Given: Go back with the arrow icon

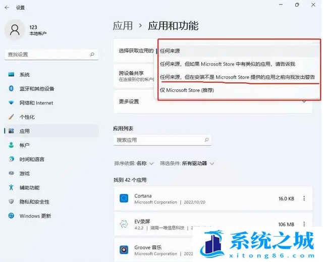Looking at the screenshot, I should [x=7, y=8].
